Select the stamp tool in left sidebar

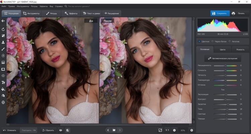point(3,42)
